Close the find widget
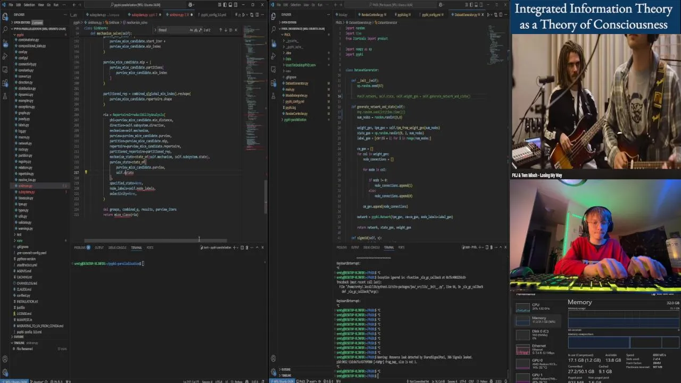The image size is (681, 383). coord(236,30)
